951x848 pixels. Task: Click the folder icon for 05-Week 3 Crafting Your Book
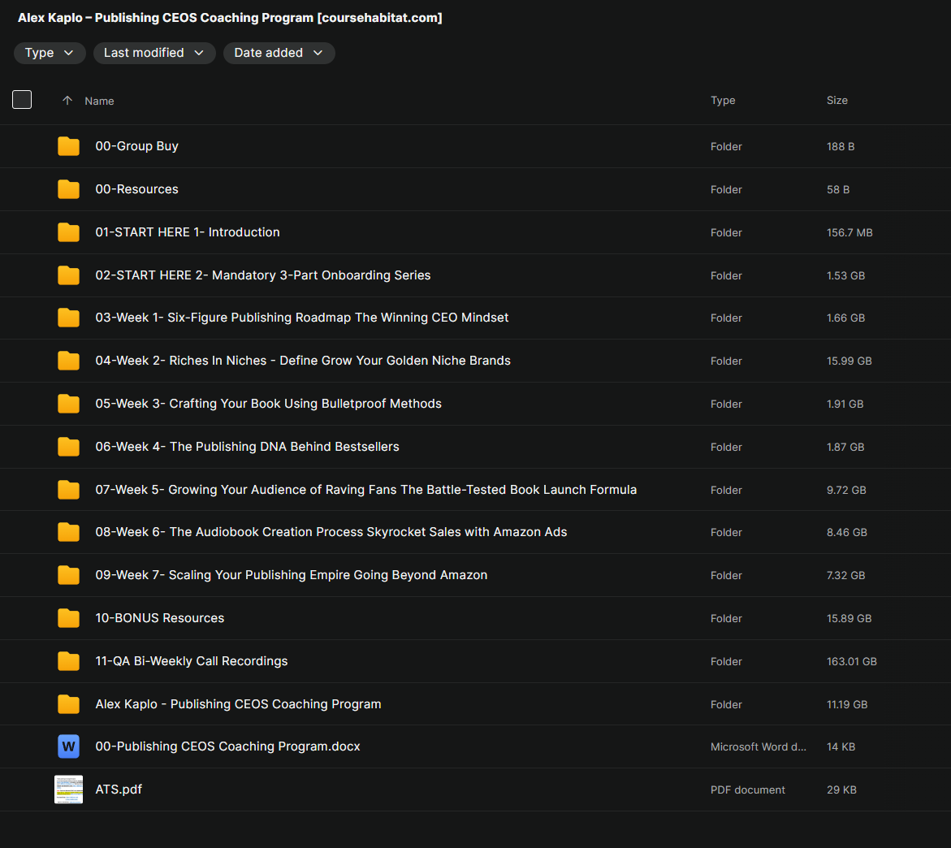click(68, 404)
